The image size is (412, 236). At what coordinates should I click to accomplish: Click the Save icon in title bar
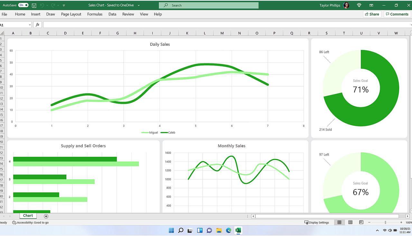tap(34, 5)
